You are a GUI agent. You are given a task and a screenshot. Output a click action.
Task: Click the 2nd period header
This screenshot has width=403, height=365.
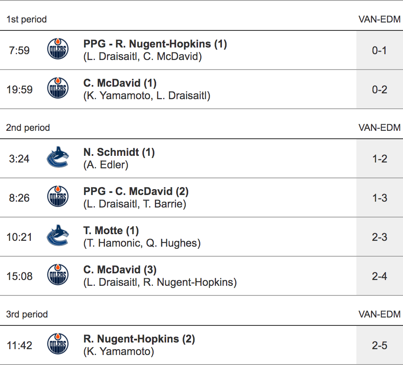(28, 128)
